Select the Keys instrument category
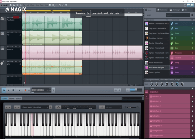This screenshot has width=195, height=139. pyautogui.click(x=182, y=48)
